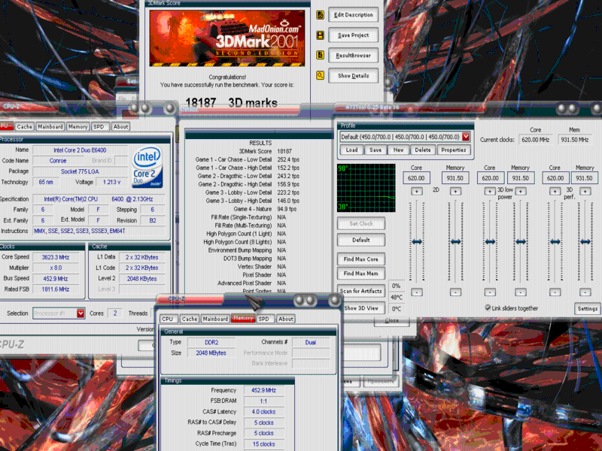Screen dimensions: 602x451
Task: Switch to Cache tab in CPU-Z processor window
Action: (x=25, y=126)
